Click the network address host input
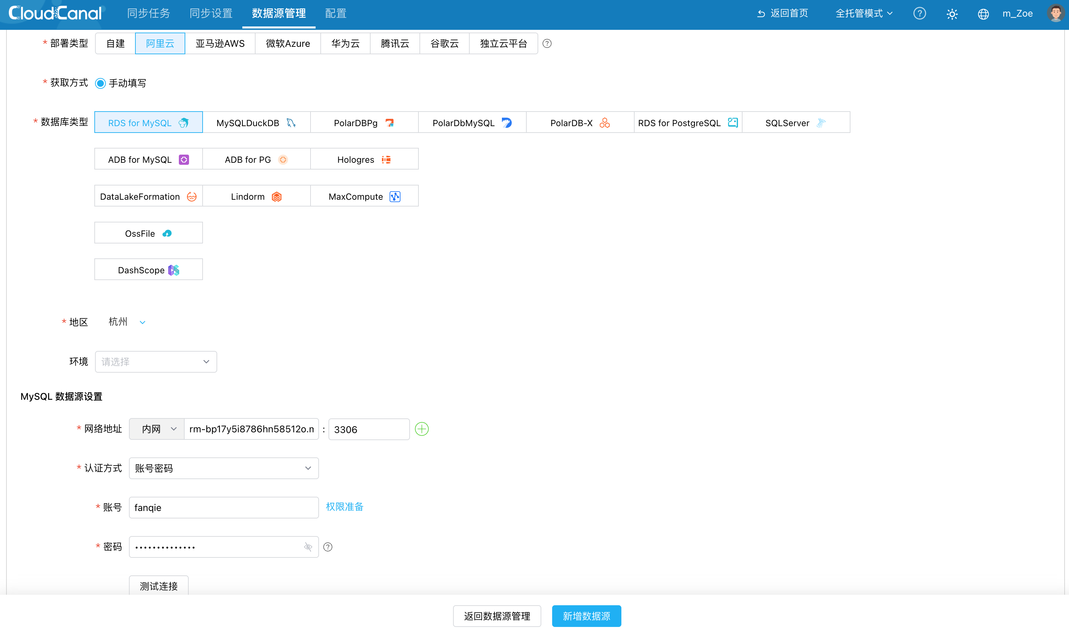 coord(251,429)
